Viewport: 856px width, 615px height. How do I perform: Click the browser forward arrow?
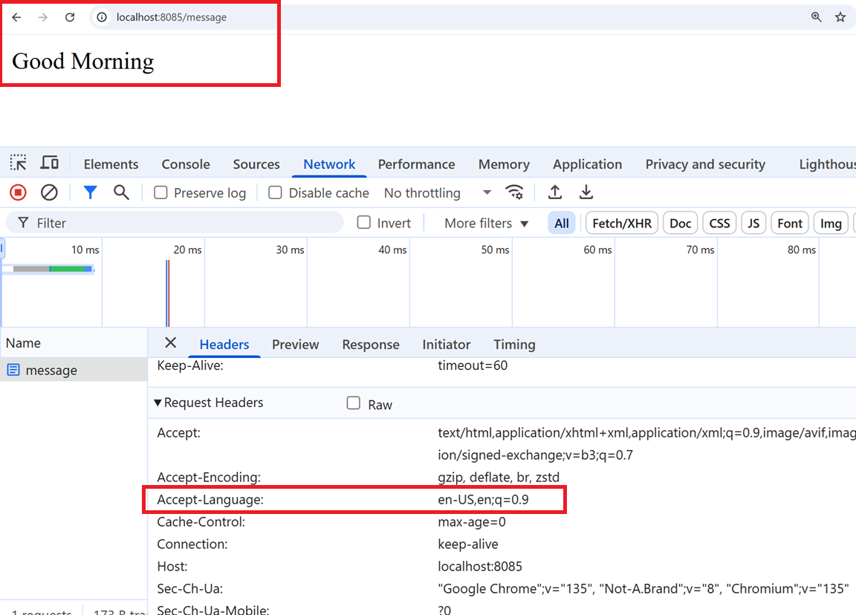(x=43, y=18)
